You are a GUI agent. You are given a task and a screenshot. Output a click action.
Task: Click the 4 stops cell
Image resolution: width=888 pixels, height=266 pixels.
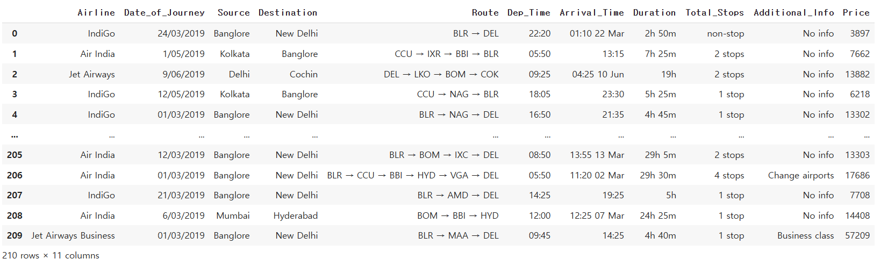[x=729, y=175]
